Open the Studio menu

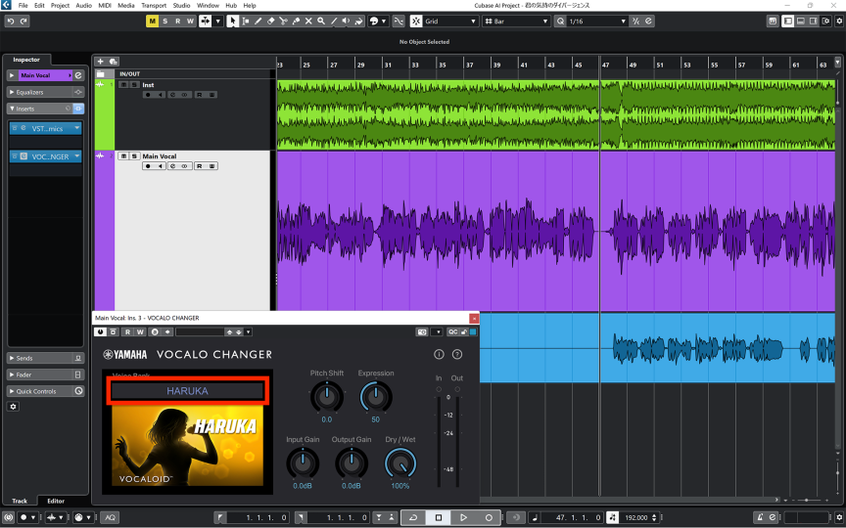181,6
